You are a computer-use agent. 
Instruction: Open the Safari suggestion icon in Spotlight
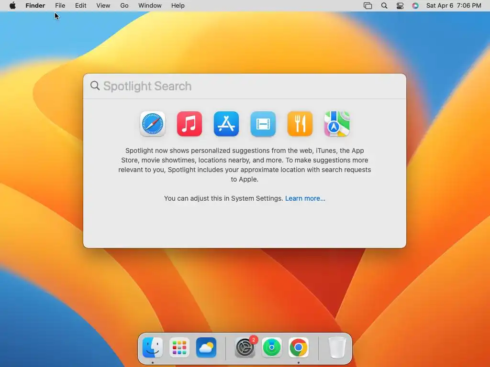click(153, 124)
